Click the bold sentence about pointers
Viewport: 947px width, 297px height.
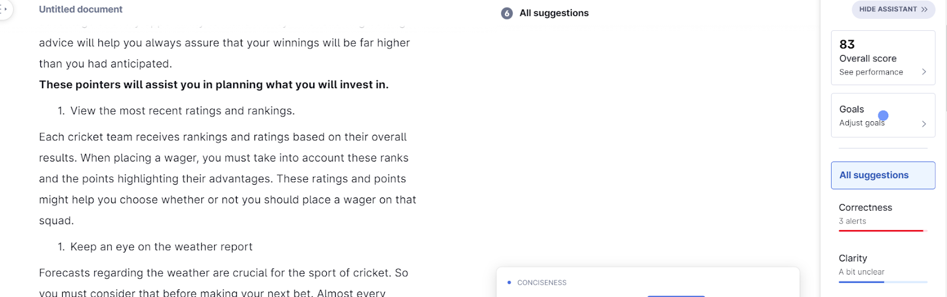(x=214, y=85)
